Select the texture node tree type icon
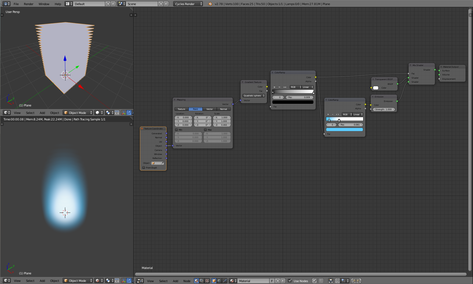This screenshot has width=473, height=284. pos(207,281)
